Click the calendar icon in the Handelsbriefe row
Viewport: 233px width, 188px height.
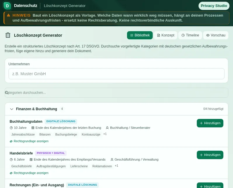31,159
